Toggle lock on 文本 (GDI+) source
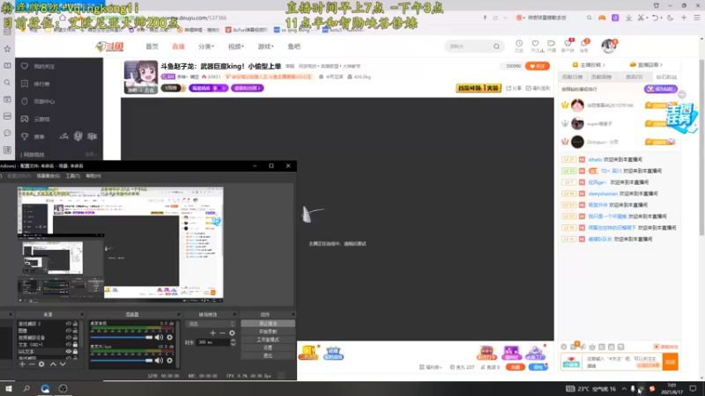This screenshot has width=705, height=396. tap(75, 344)
